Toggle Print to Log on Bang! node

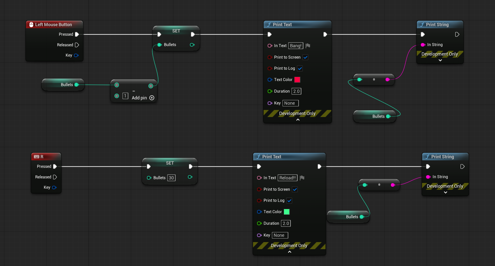coord(300,68)
